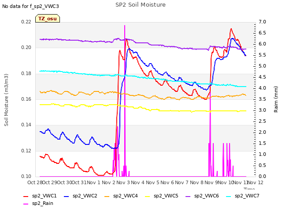This screenshot has height=212, width=282.
Task: Click the 3.5 right axis tick label
Action: pos(262,99)
